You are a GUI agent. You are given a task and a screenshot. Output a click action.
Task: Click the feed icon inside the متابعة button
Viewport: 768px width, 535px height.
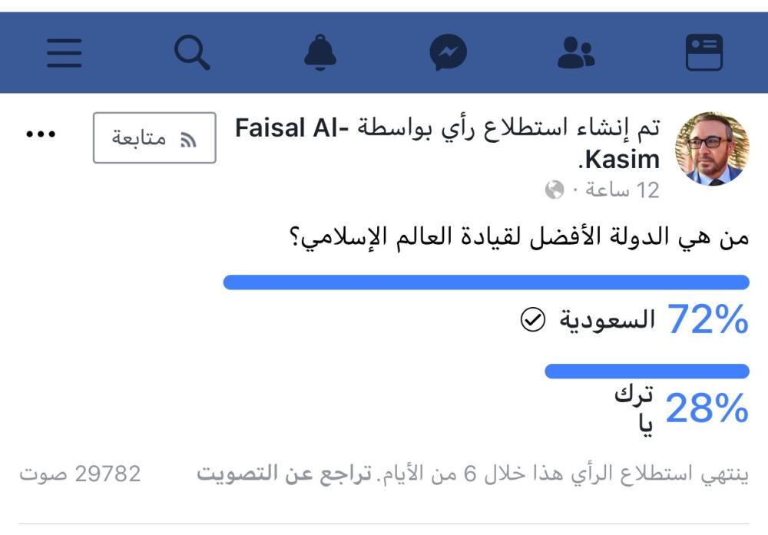188,140
